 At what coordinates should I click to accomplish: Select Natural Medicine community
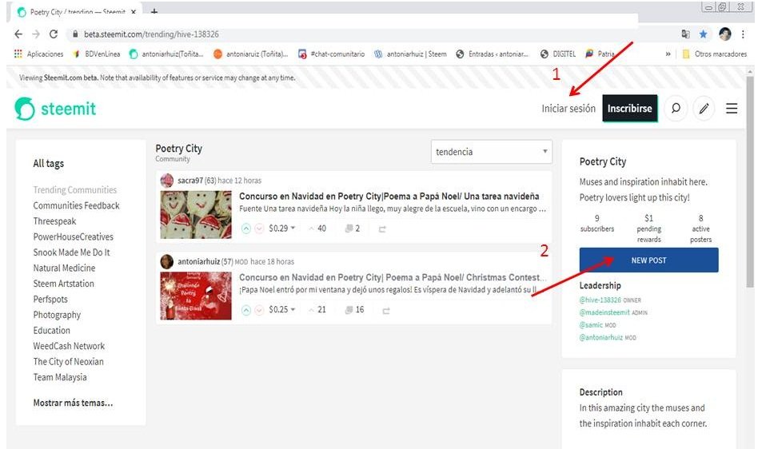click(x=64, y=268)
